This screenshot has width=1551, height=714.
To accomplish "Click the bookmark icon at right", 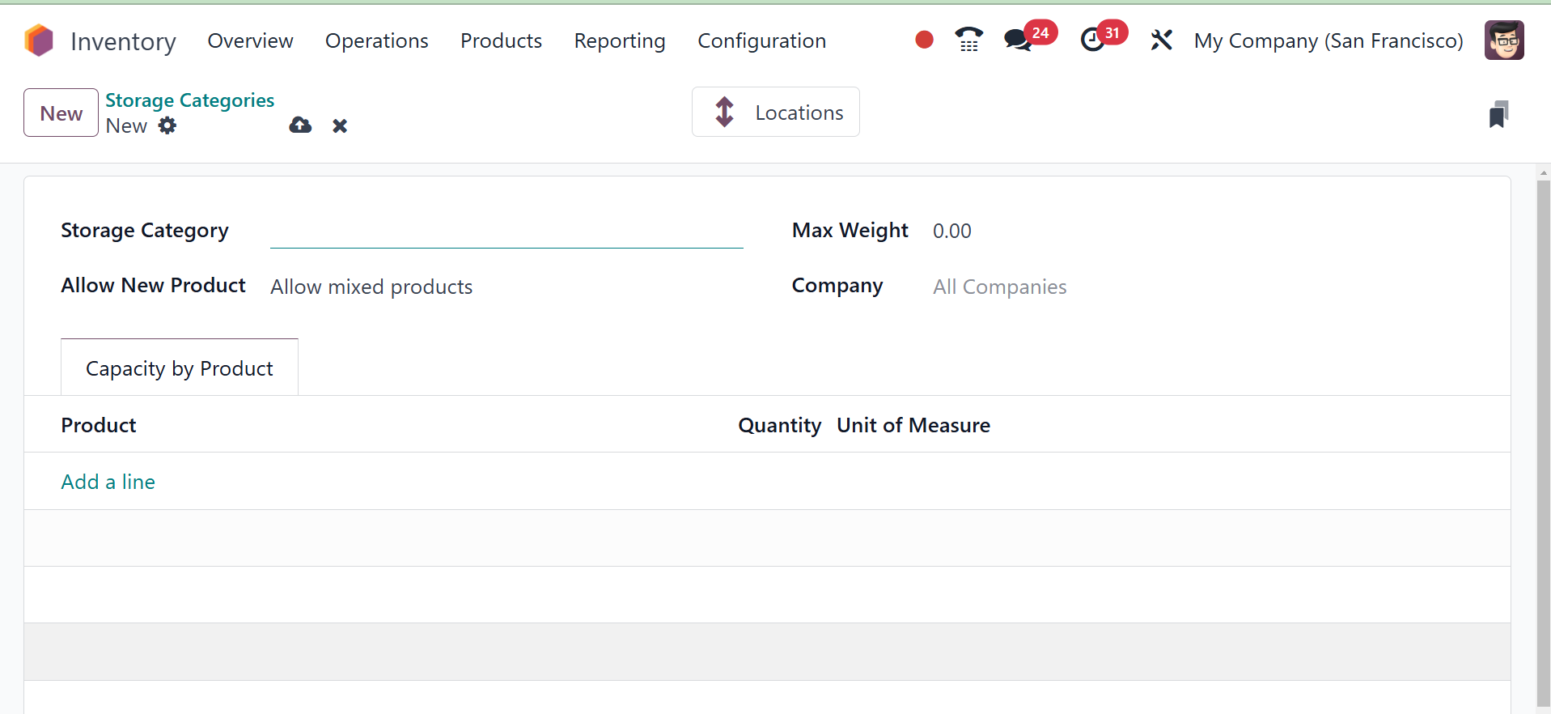I will click(x=1498, y=114).
